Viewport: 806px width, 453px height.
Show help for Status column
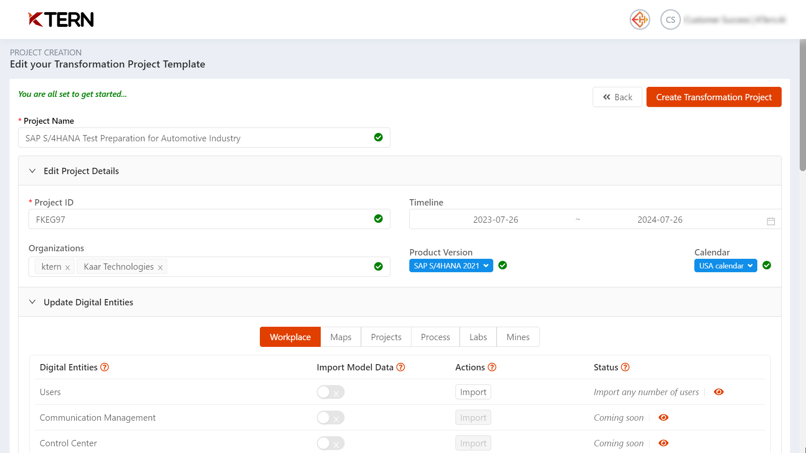625,367
